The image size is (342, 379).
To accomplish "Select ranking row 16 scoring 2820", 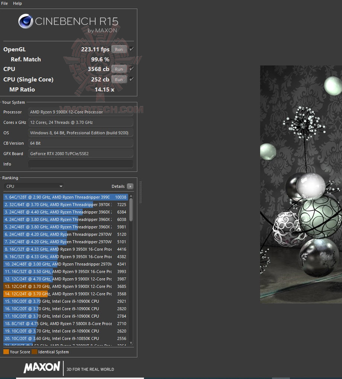I will click(65, 309).
